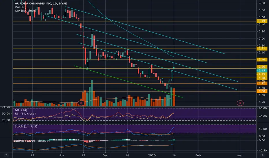The height and width of the screenshot is (158, 269).
Task: Click the 1.50 horizontal line price label
Action: click(x=262, y=91)
